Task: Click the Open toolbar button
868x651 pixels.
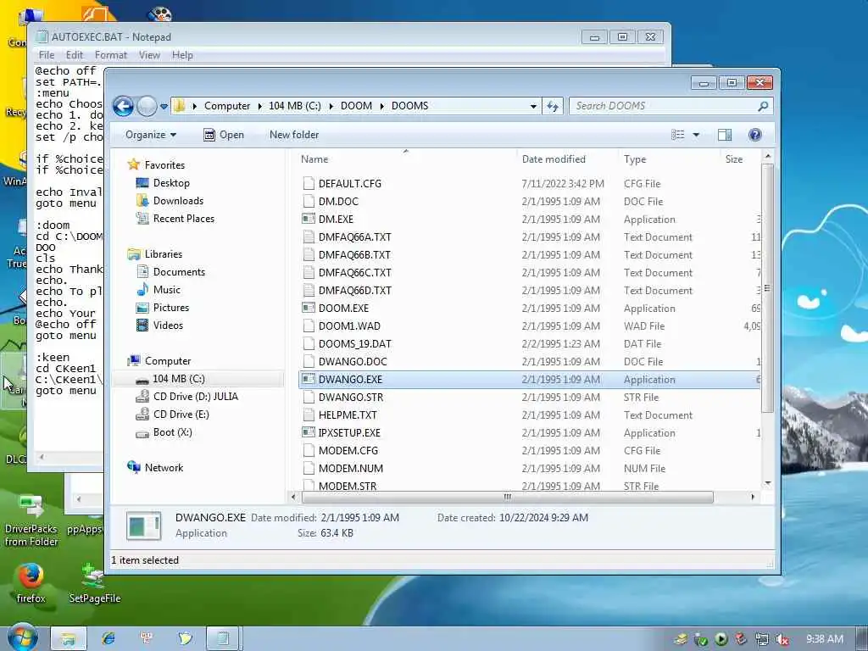Action: 224,135
